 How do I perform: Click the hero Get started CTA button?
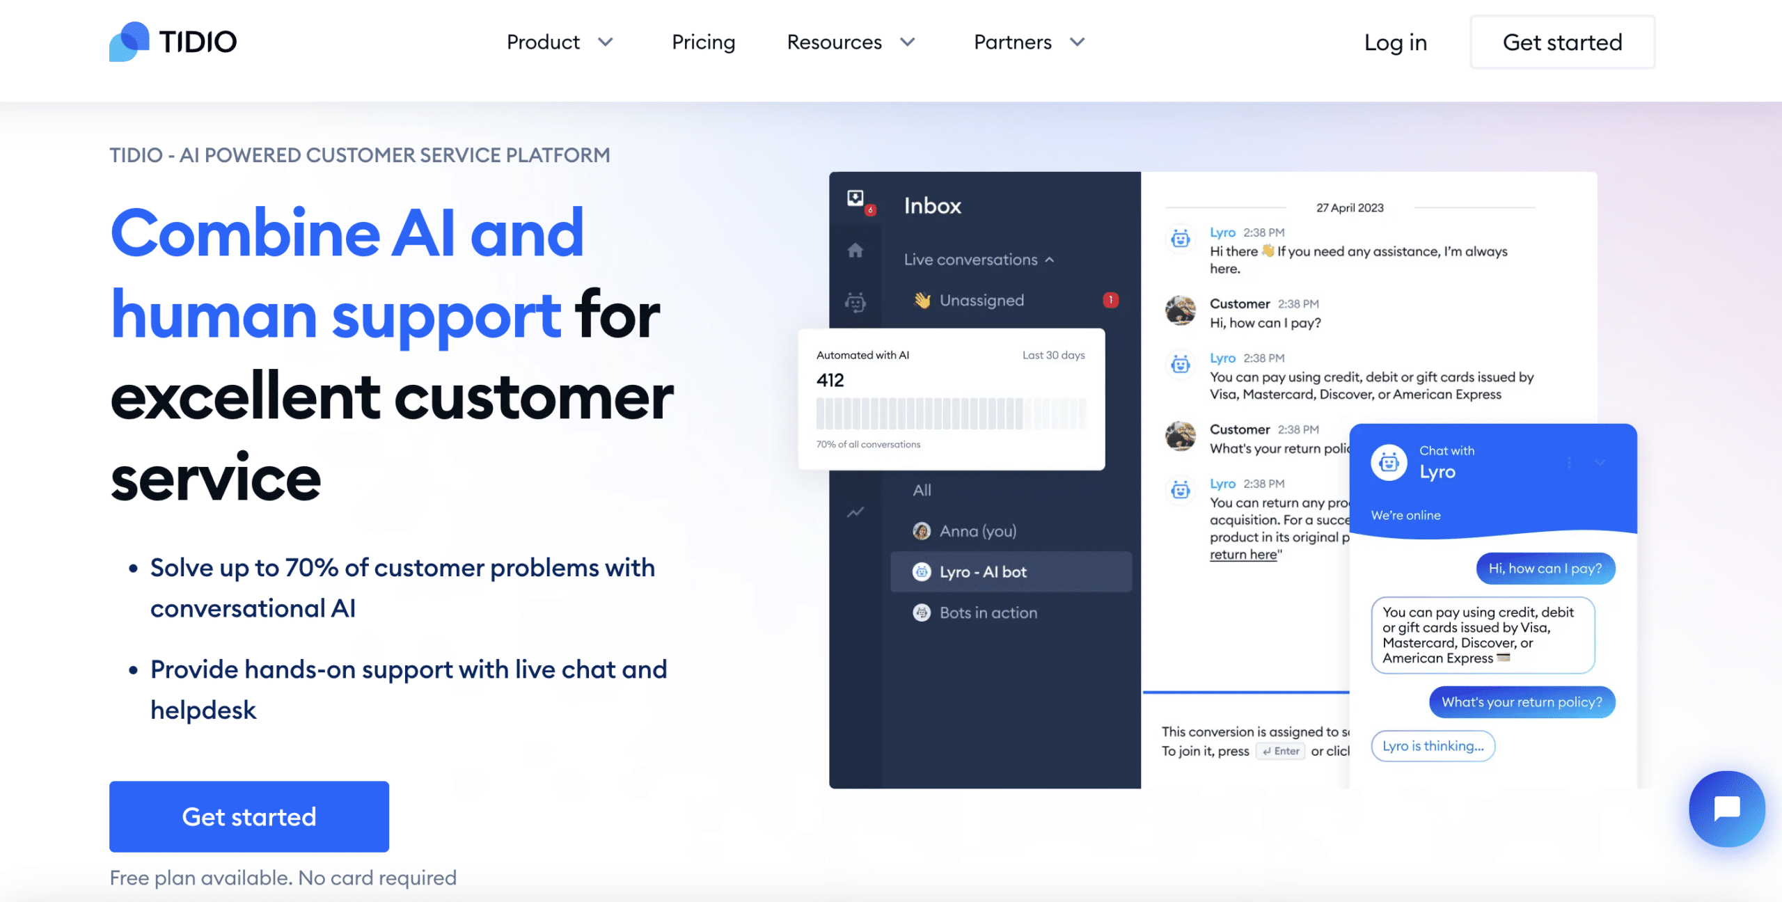point(249,816)
